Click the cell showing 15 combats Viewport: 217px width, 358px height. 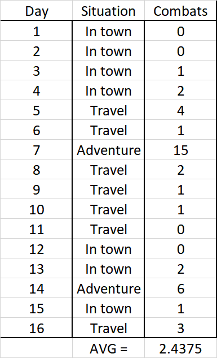click(180, 149)
